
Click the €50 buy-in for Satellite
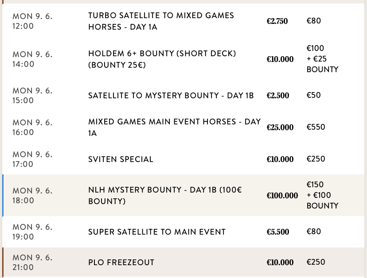coord(313,95)
